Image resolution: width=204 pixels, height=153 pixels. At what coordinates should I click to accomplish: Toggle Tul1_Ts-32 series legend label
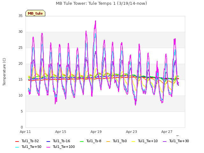(30, 141)
